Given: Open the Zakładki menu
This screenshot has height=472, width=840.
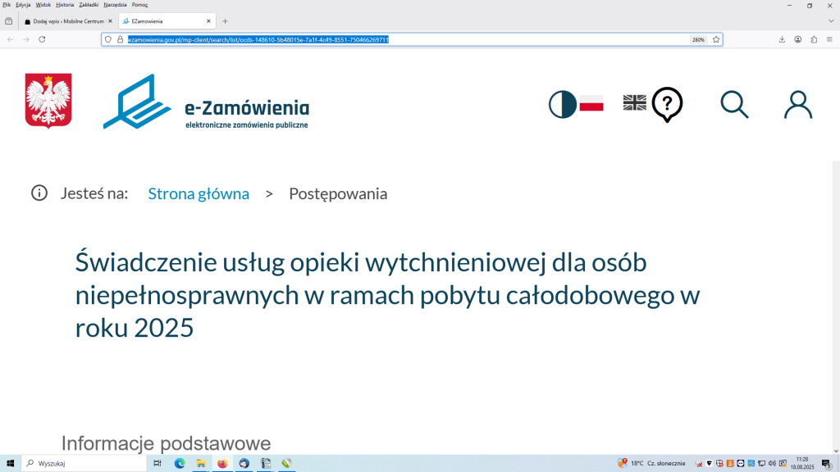Looking at the screenshot, I should pos(89,4).
